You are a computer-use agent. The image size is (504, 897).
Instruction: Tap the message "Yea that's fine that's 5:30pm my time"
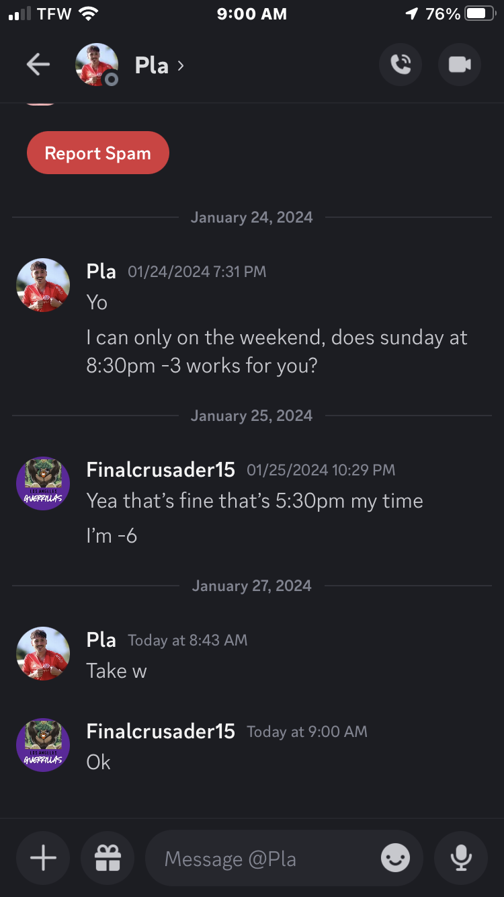[x=255, y=501]
